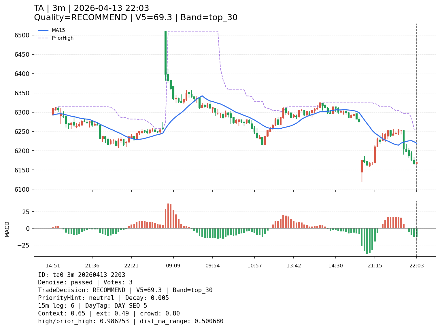The width and height of the screenshot is (440, 329).
Task: Click the '15m_leg: 6 | DayTag: DAY_SEQ_5' line
Action: pyautogui.click(x=92, y=306)
